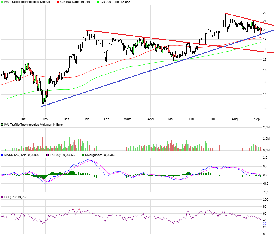Click the price axis value 14
The image size is (274, 237).
pos(265,94)
